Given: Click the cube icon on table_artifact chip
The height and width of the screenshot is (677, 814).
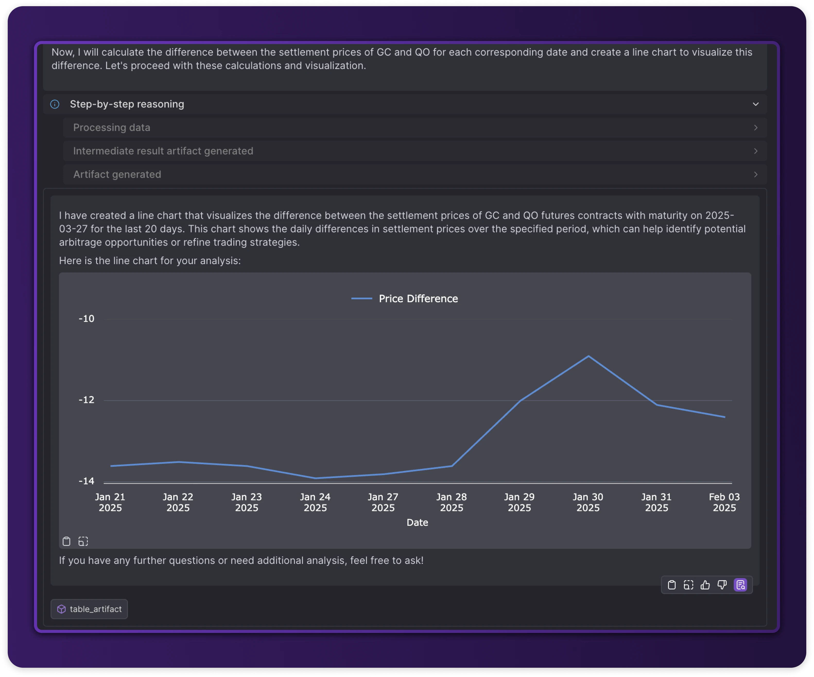Looking at the screenshot, I should pyautogui.click(x=62, y=609).
